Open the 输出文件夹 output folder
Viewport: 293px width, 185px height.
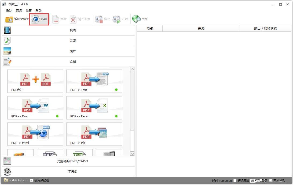coord(17,19)
